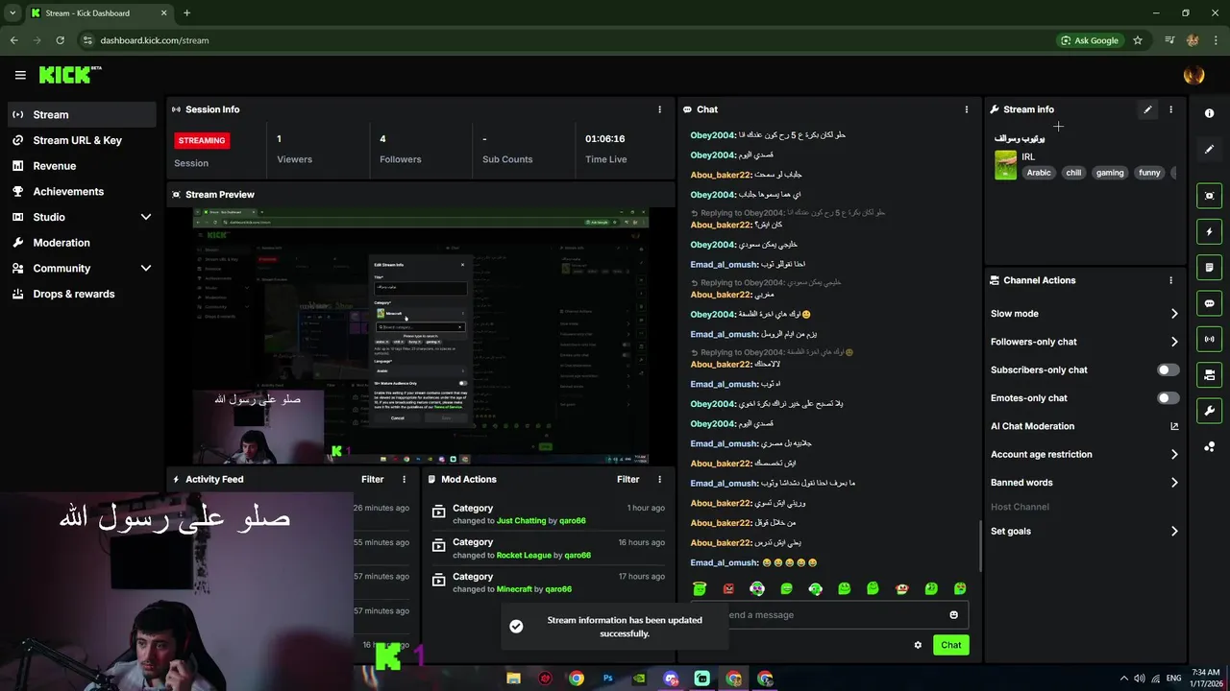The image size is (1230, 691).
Task: Click the chill stream tag
Action: coord(1073,173)
